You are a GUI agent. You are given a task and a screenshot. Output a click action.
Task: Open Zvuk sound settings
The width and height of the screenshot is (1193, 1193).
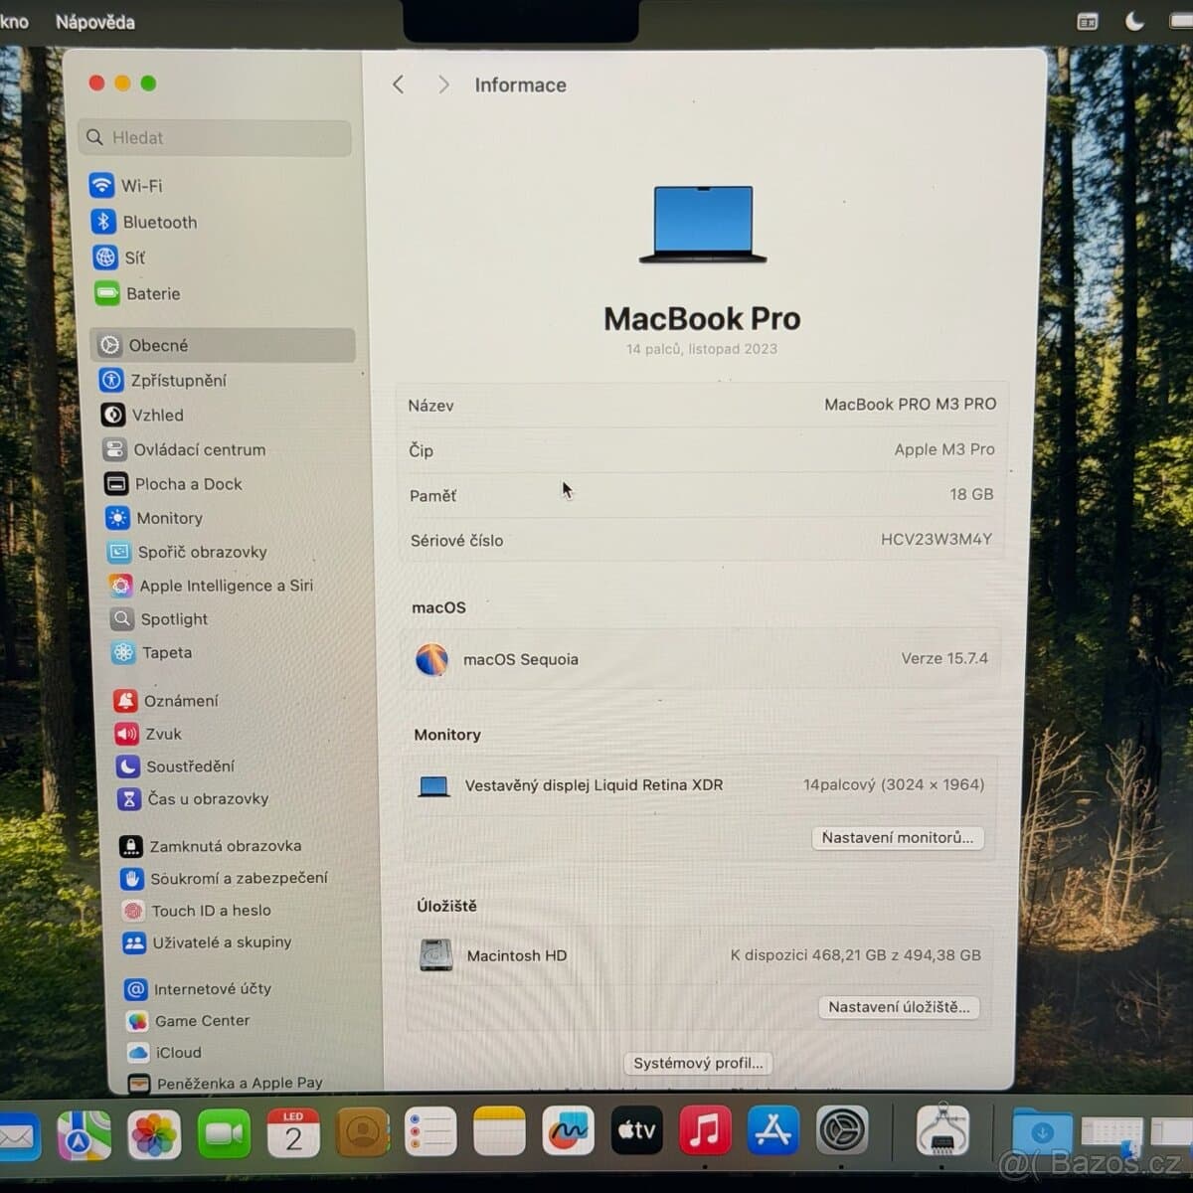tap(149, 734)
